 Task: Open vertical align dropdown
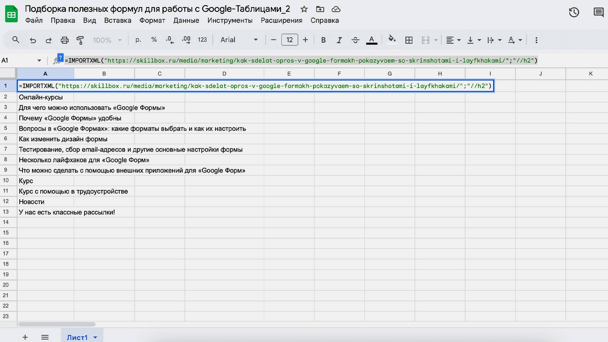point(473,40)
